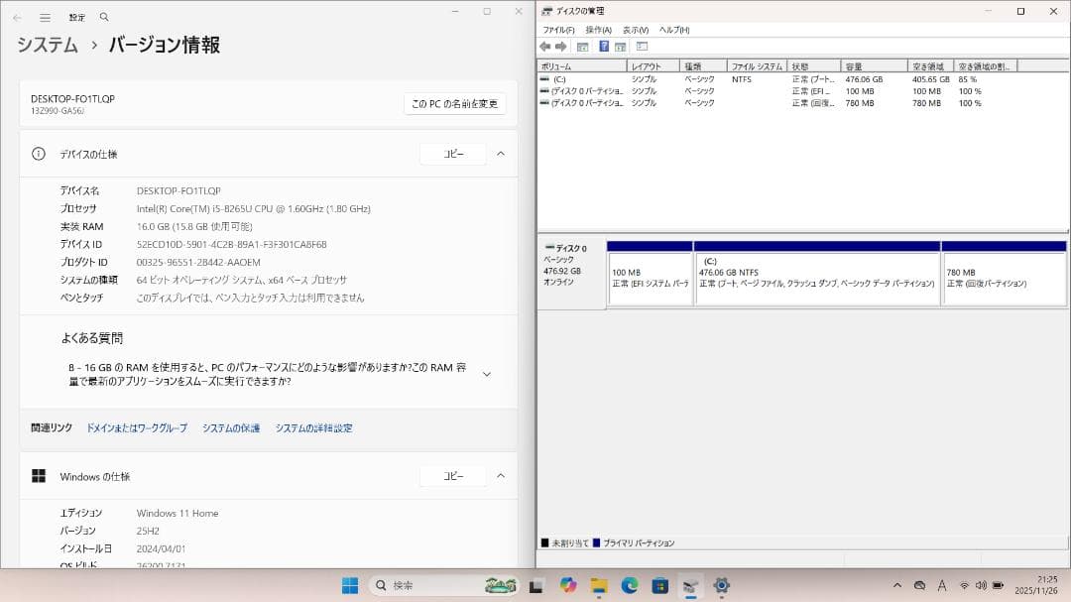Click the back arrow in the Settings window

click(17, 16)
